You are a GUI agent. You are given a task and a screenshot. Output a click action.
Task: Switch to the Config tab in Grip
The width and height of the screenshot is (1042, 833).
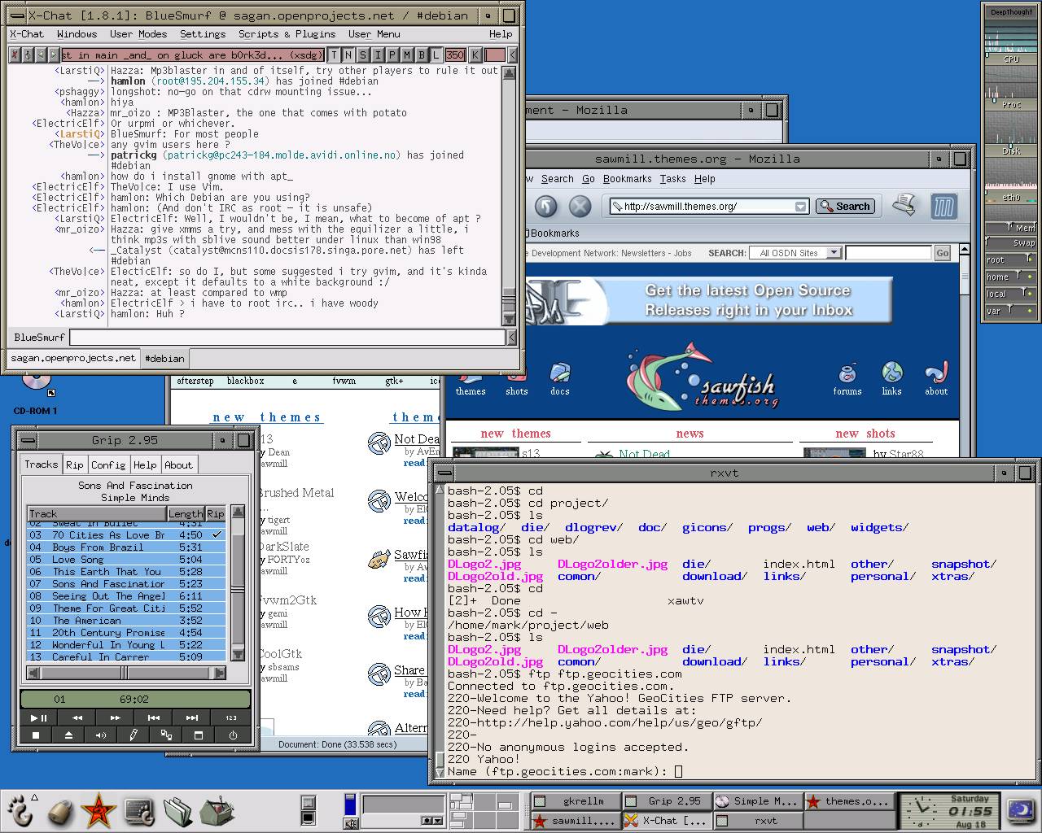108,465
